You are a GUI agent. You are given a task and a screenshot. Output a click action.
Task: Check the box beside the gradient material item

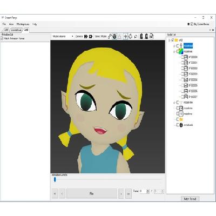[x=178, y=51]
